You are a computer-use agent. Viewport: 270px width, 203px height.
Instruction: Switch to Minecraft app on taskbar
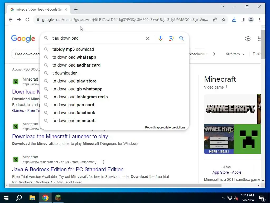(x=58, y=198)
